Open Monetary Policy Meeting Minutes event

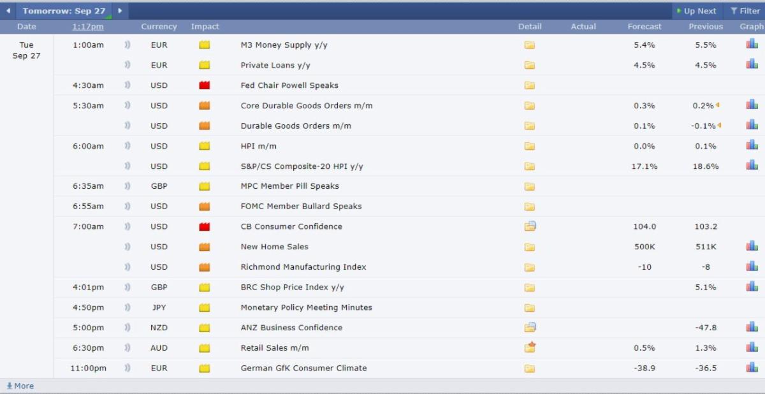point(306,307)
